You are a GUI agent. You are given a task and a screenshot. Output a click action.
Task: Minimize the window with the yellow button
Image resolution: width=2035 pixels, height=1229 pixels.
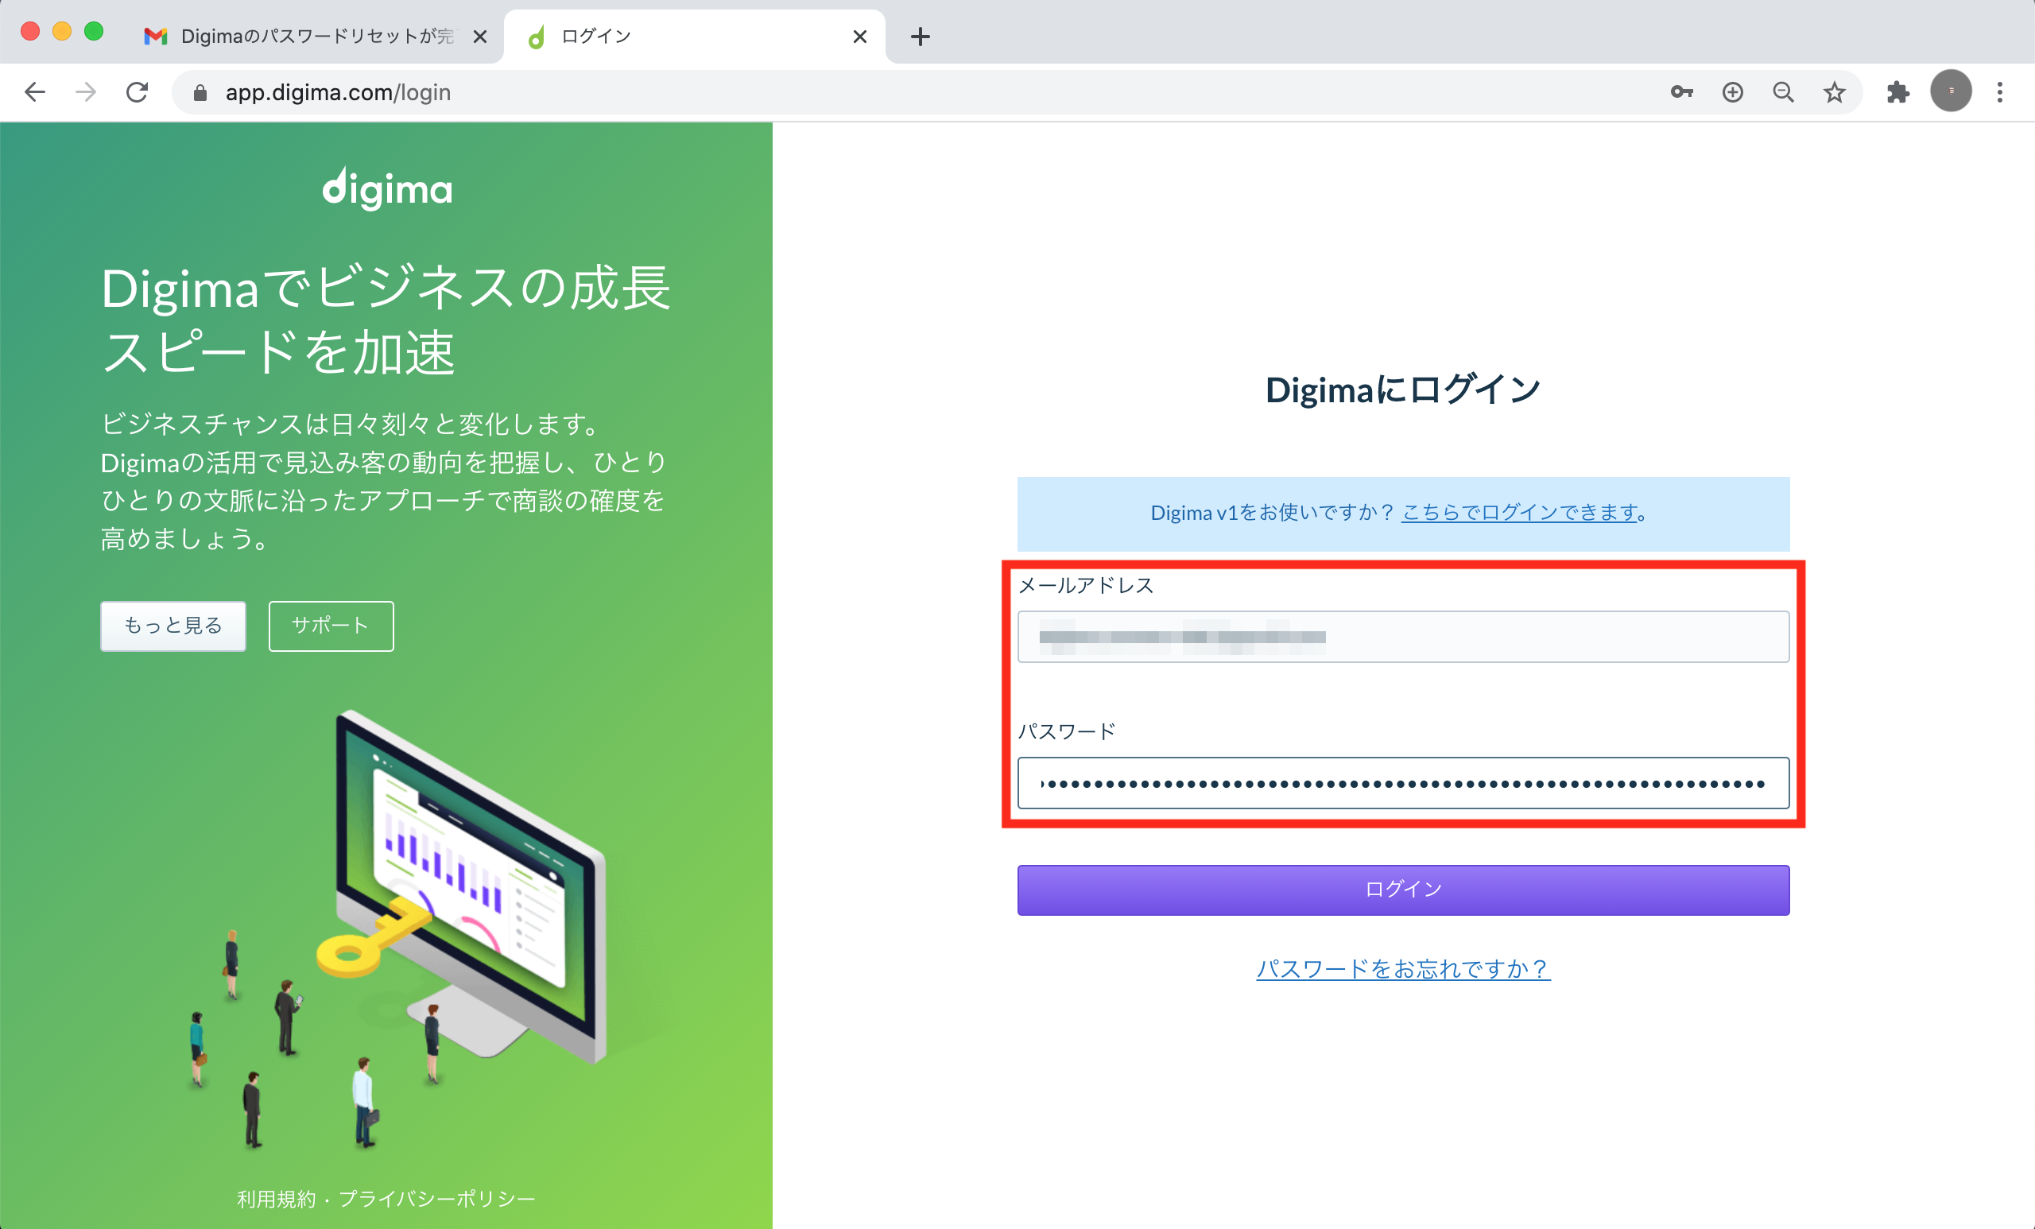point(62,33)
